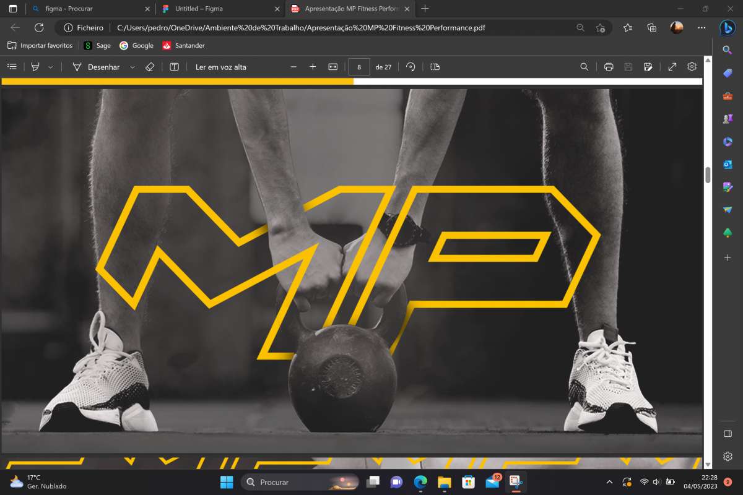
Task: Expand highlight color options dropdown
Action: (50, 67)
